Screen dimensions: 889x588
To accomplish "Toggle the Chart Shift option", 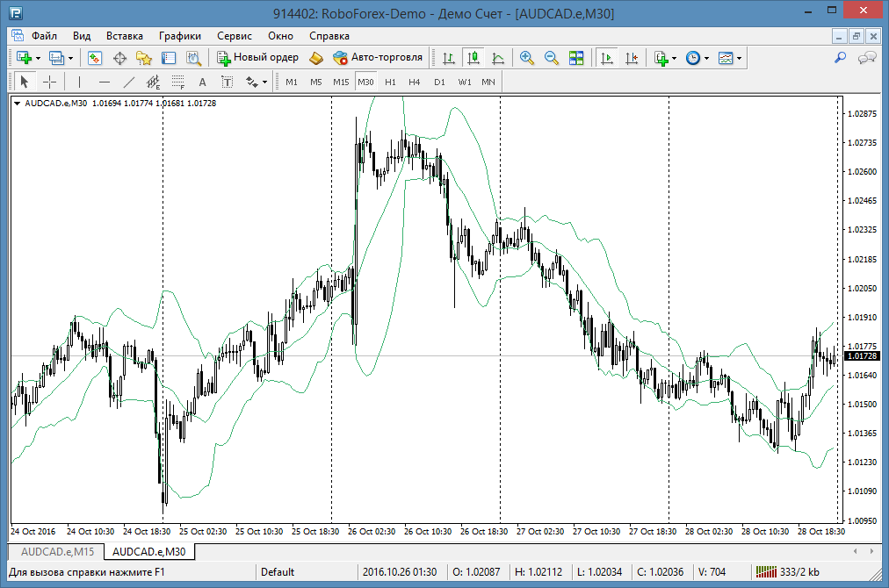I will click(632, 58).
